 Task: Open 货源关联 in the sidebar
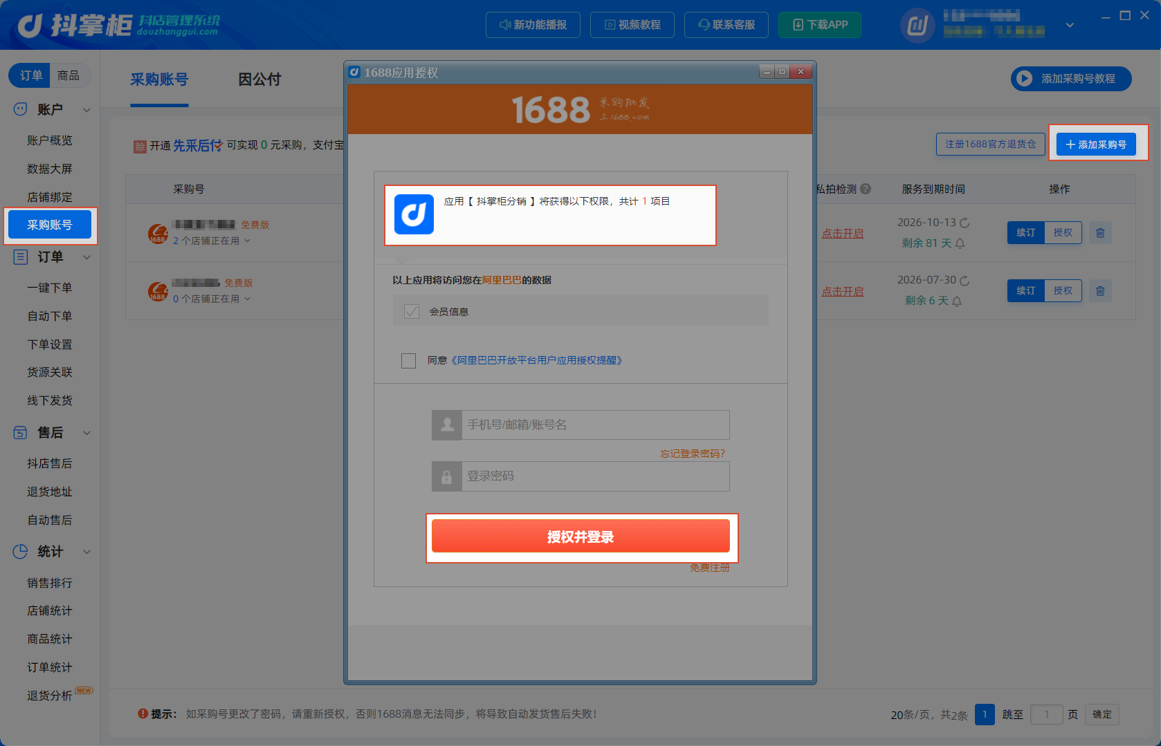[50, 372]
